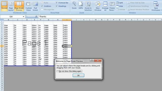Select cell I6 containing Thanks
The height and width of the screenshot is (91, 162).
pyautogui.click(x=67, y=31)
